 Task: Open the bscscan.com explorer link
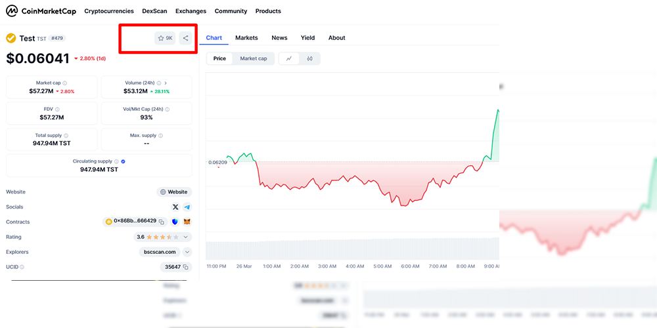pos(160,253)
